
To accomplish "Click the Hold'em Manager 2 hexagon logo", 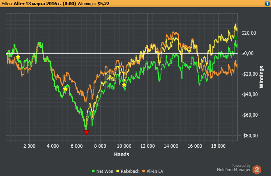I will [x=257, y=170].
